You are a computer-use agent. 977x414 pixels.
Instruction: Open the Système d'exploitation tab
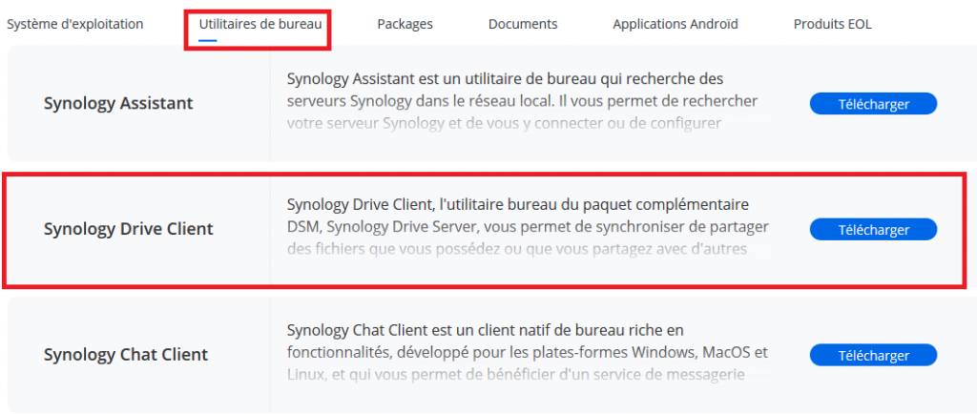coord(74,24)
